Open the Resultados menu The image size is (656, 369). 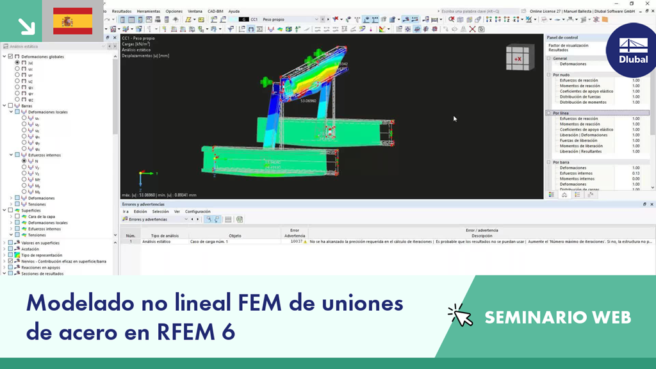[x=122, y=12]
